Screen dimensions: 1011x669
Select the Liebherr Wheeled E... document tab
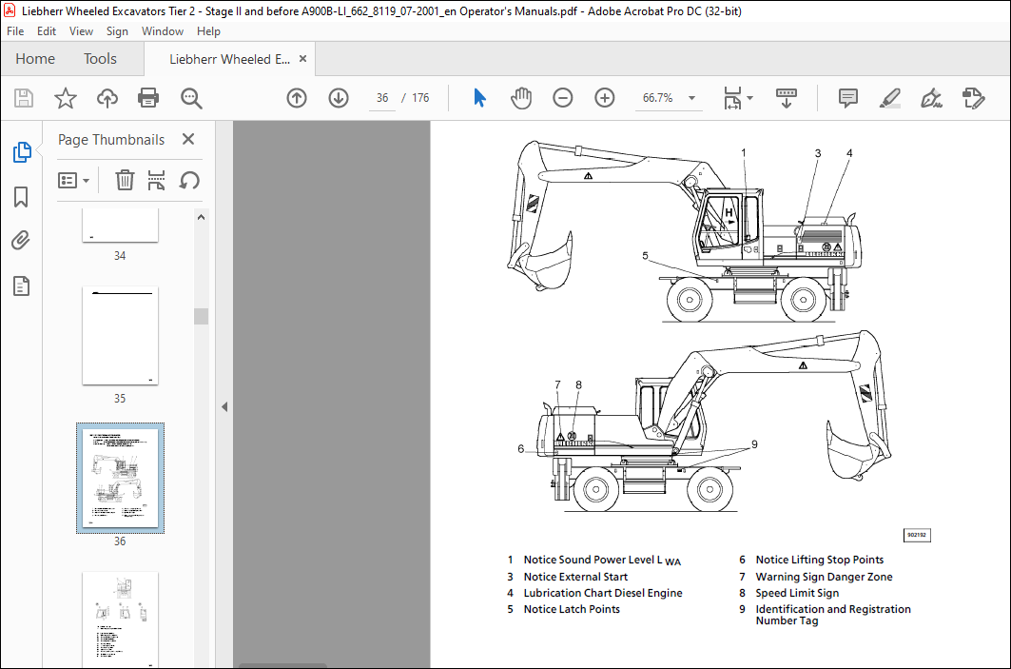click(229, 59)
